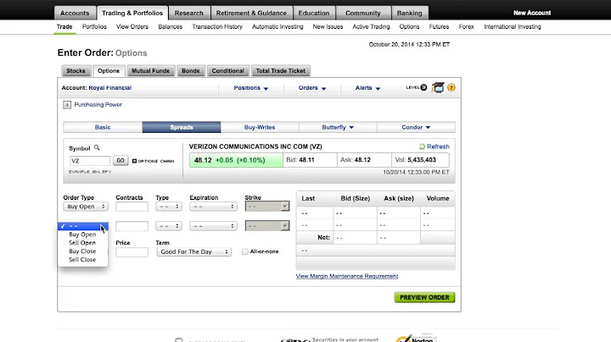Expand the Orders dropdown
Image resolution: width=611 pixels, height=342 pixels.
click(312, 88)
